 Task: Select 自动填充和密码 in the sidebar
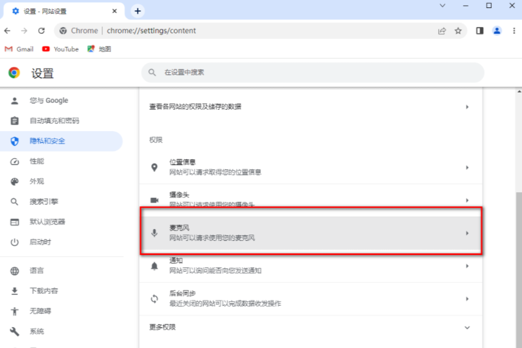coord(61,121)
